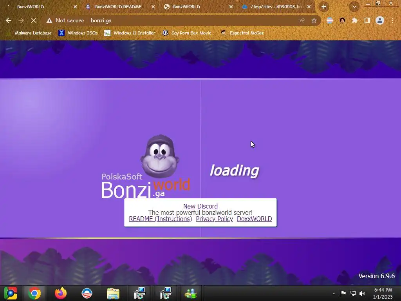Open the network tray icon
The width and height of the screenshot is (401, 301).
353,293
